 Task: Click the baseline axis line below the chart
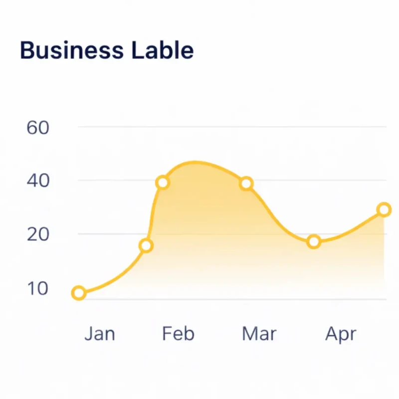click(229, 299)
